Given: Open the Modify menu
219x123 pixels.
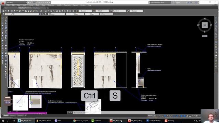Looking at the screenshot, I should (59, 5).
